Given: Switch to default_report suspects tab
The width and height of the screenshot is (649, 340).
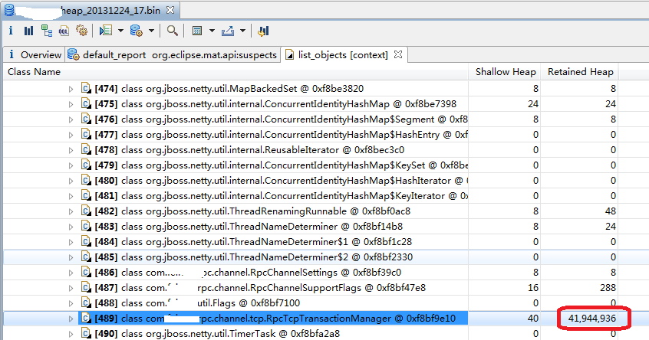Looking at the screenshot, I should [x=173, y=55].
